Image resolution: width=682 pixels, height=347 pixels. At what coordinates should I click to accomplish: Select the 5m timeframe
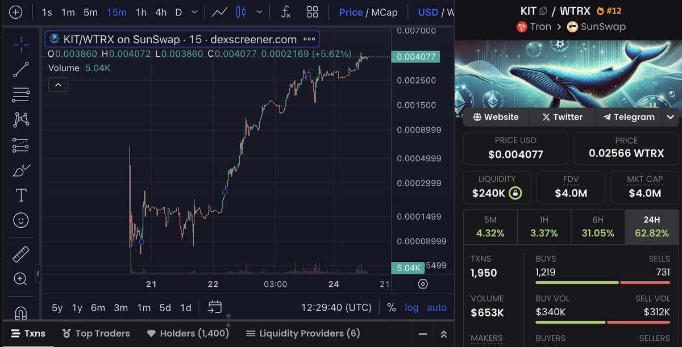click(91, 12)
